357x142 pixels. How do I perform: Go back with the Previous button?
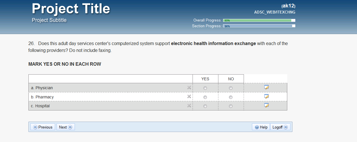pos(43,127)
